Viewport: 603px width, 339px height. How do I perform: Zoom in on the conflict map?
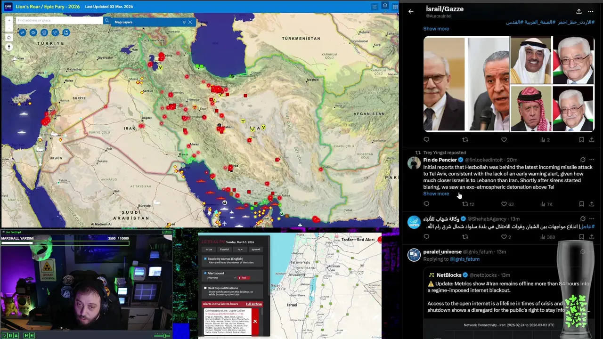(x=9, y=20)
